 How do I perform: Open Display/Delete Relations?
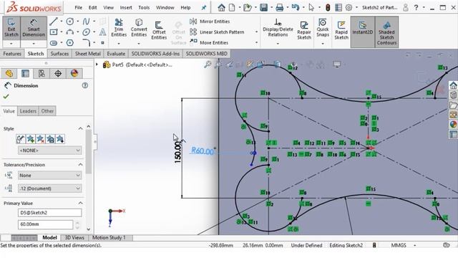tap(278, 28)
